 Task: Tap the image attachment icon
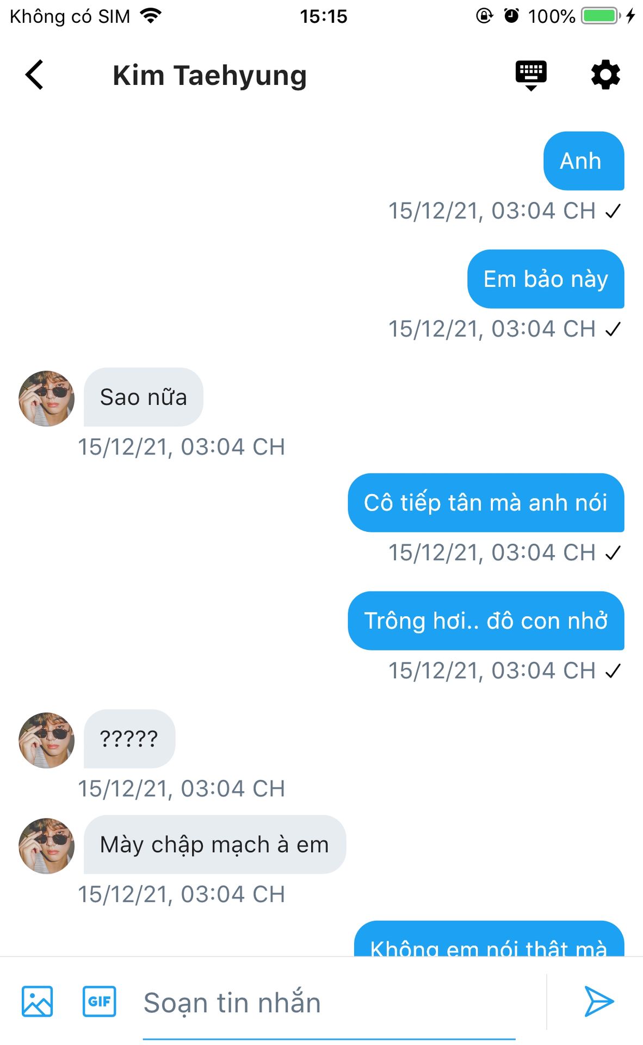click(38, 1001)
